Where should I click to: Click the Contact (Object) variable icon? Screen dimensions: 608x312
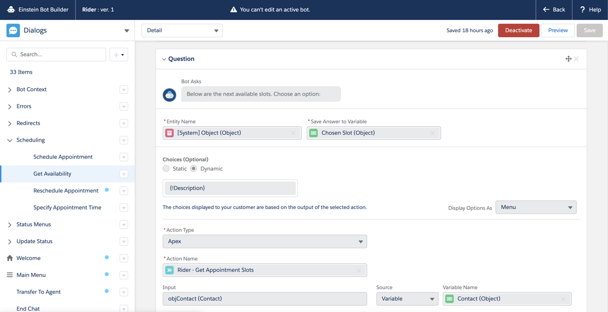point(450,299)
